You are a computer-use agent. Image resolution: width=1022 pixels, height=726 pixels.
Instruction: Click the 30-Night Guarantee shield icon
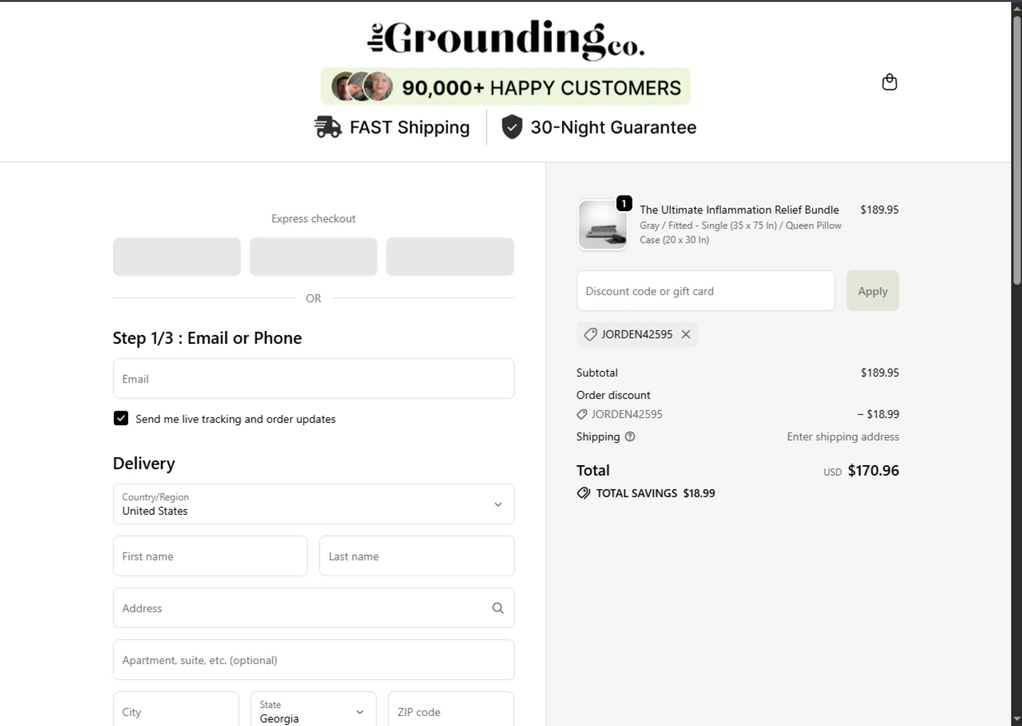pyautogui.click(x=512, y=127)
